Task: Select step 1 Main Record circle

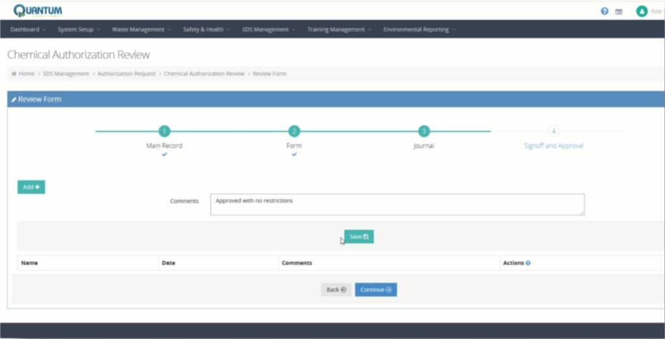Action: pyautogui.click(x=164, y=131)
